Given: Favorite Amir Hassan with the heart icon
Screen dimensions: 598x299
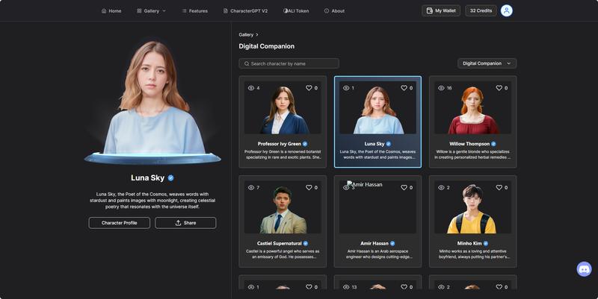Looking at the screenshot, I should 404,187.
